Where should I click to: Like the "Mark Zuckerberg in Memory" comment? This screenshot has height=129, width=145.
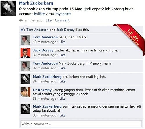[62, 68]
